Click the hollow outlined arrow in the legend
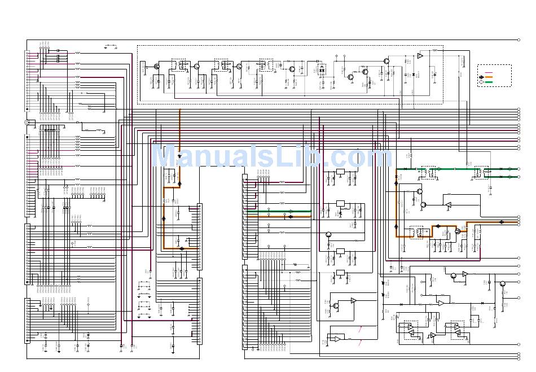536x372 pixels. click(482, 82)
